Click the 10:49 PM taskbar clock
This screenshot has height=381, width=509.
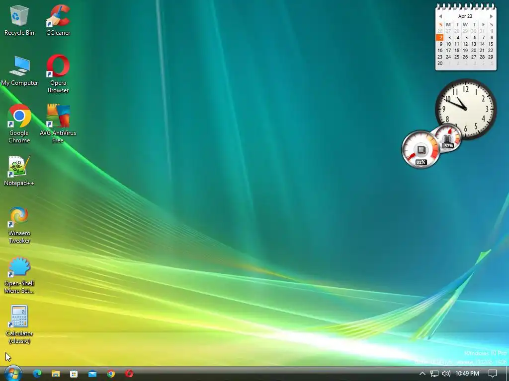pyautogui.click(x=467, y=374)
